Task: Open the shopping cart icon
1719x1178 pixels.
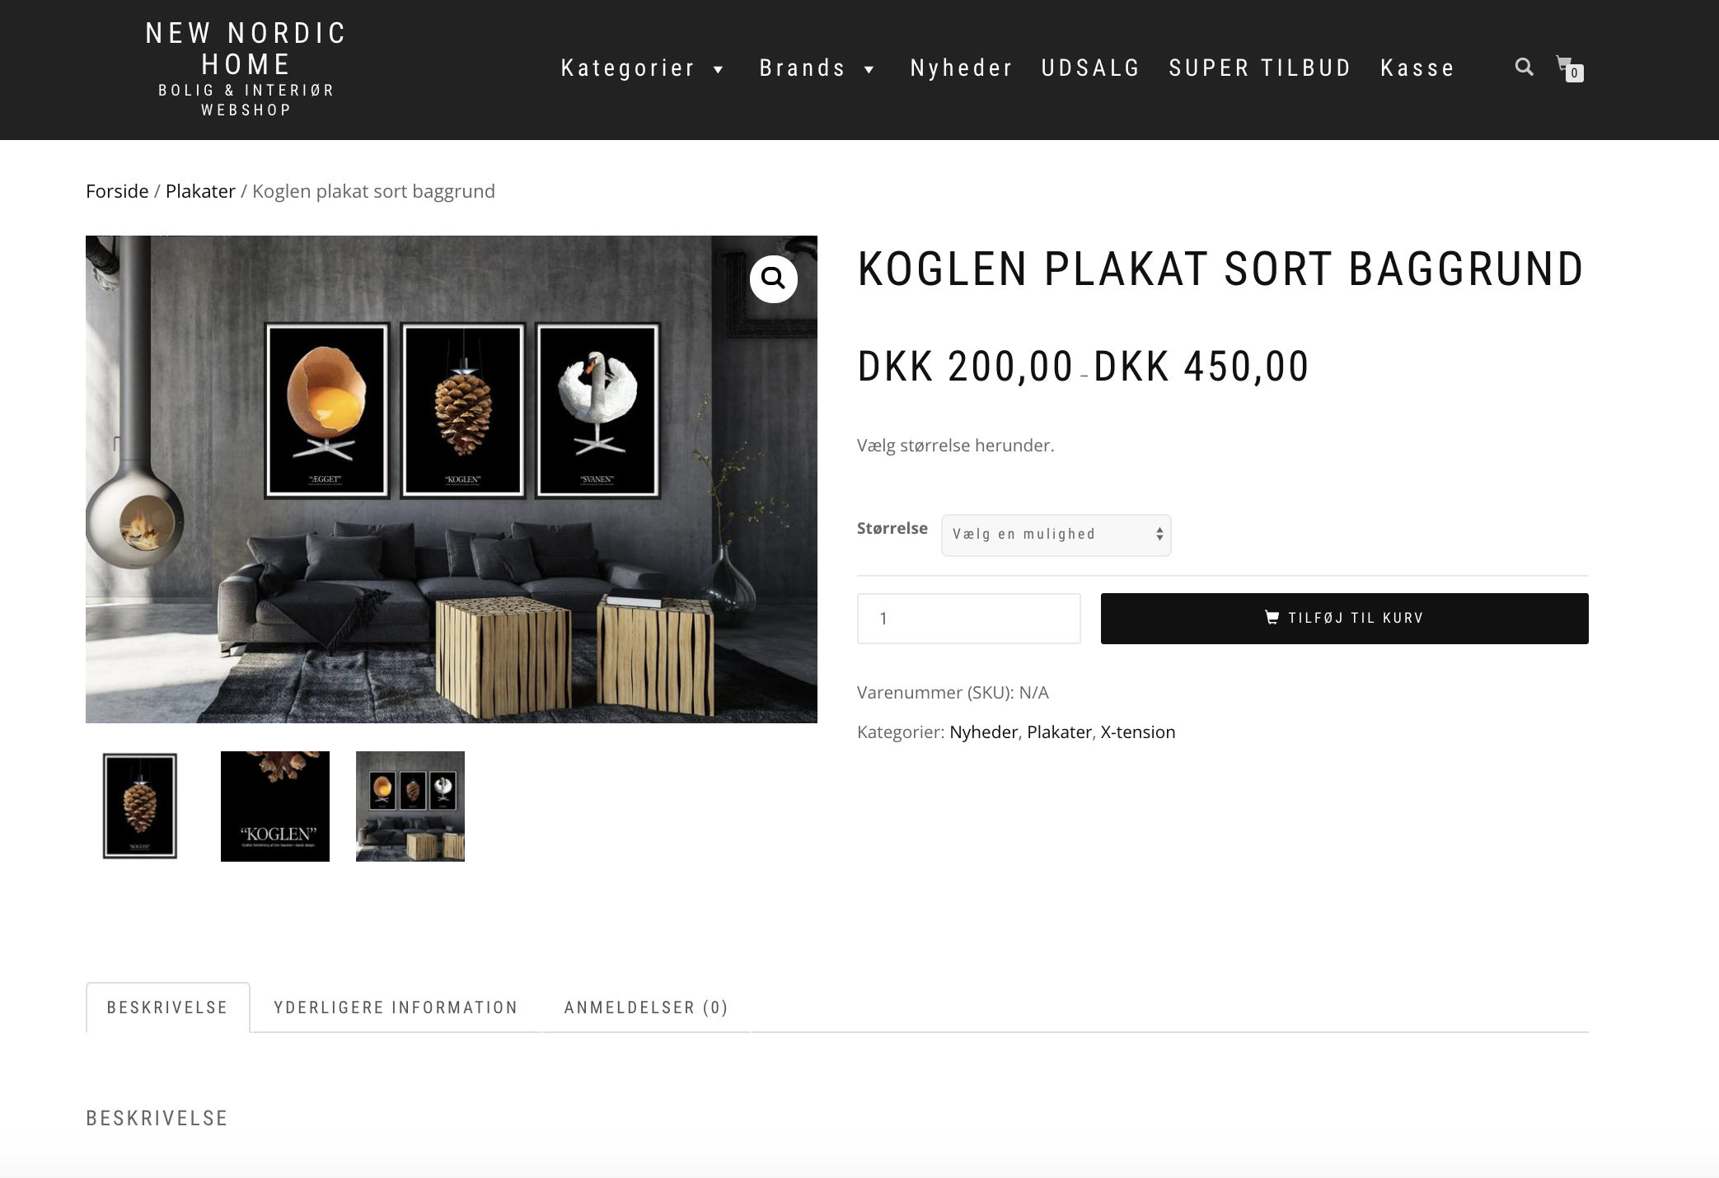Action: pyautogui.click(x=1569, y=67)
